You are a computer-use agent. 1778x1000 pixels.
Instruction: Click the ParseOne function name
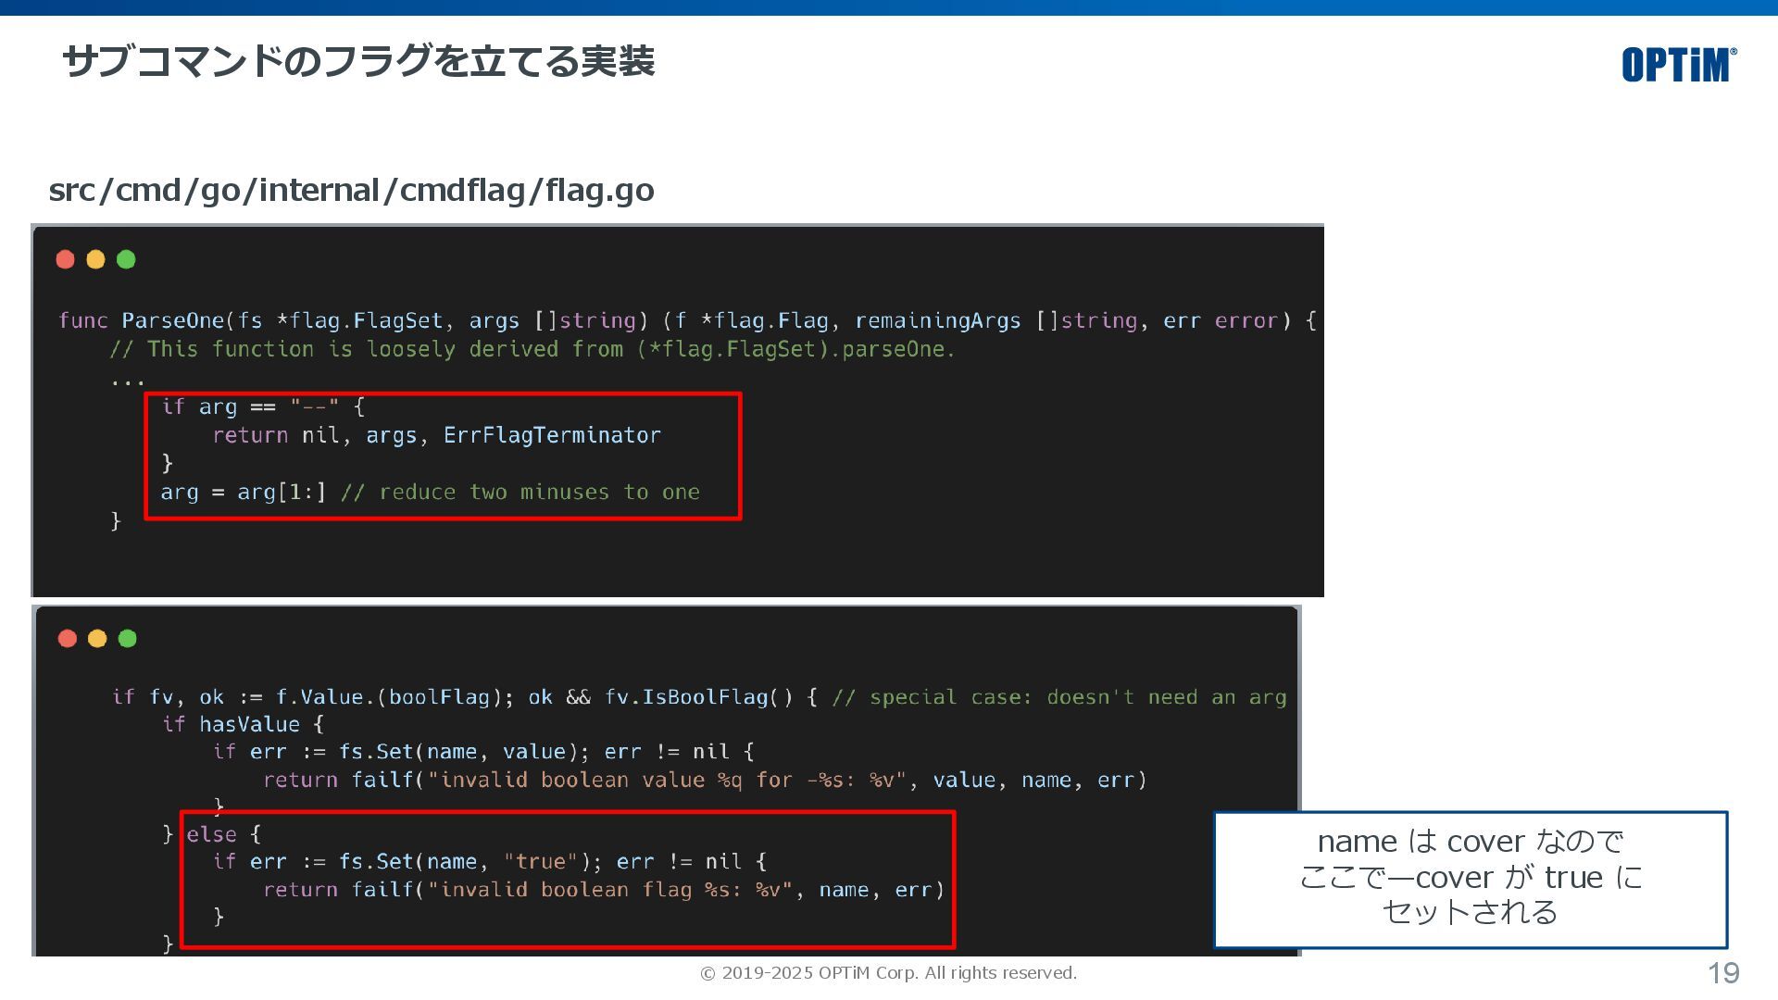[x=172, y=320]
